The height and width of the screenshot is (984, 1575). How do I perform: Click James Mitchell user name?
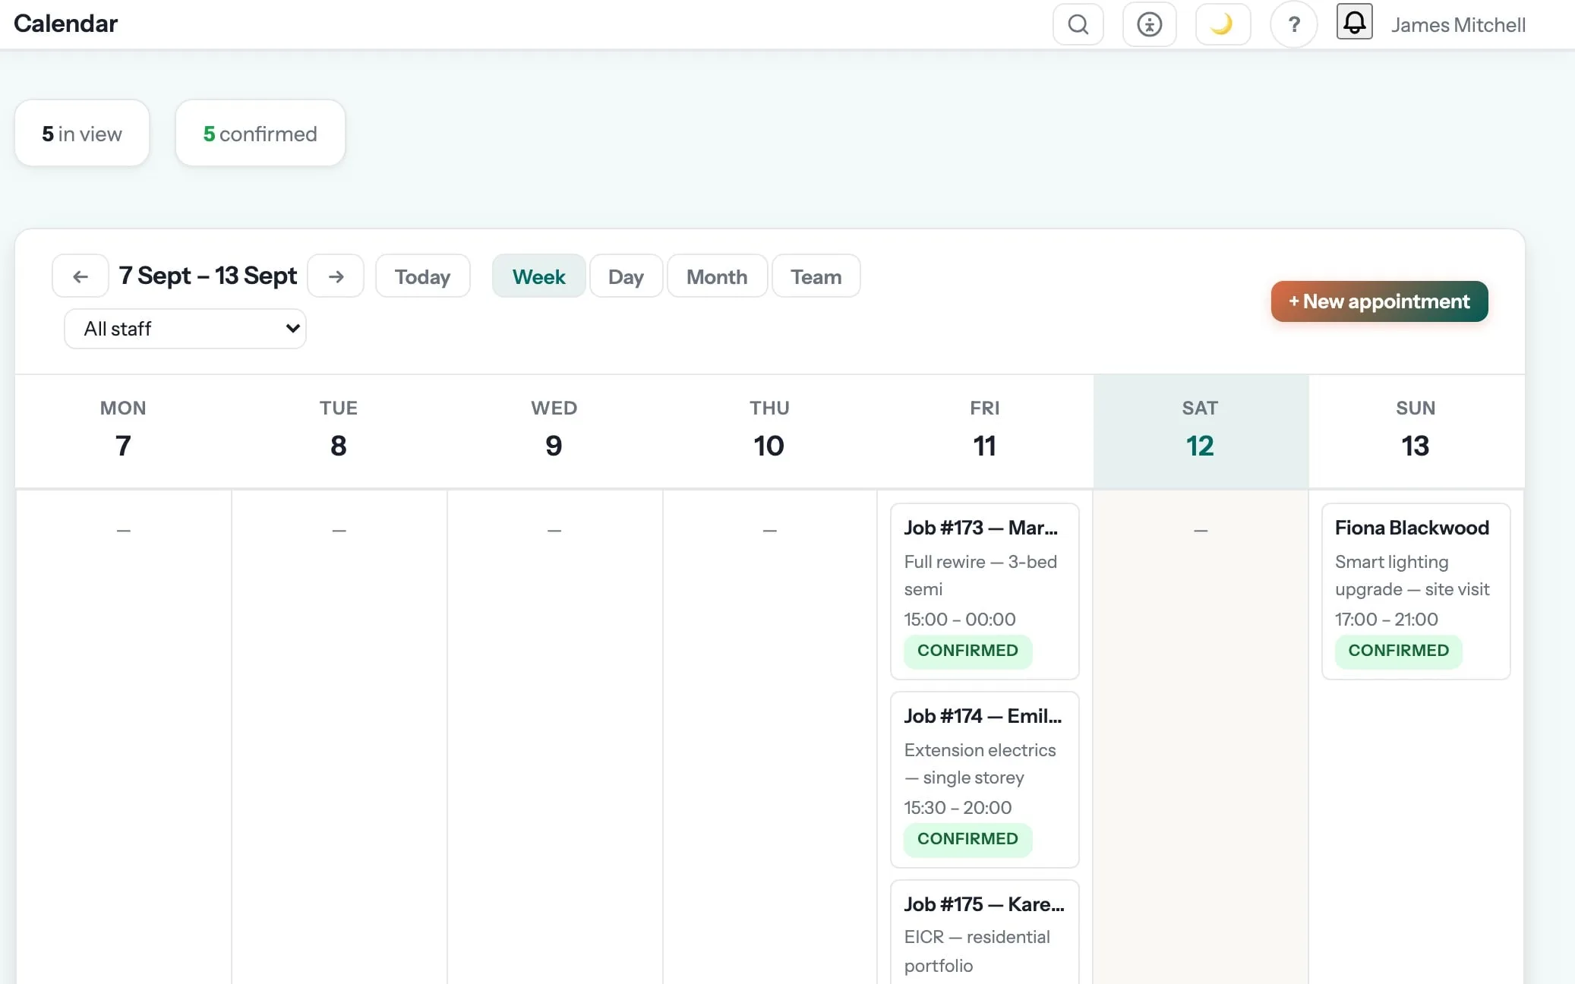coord(1458,25)
